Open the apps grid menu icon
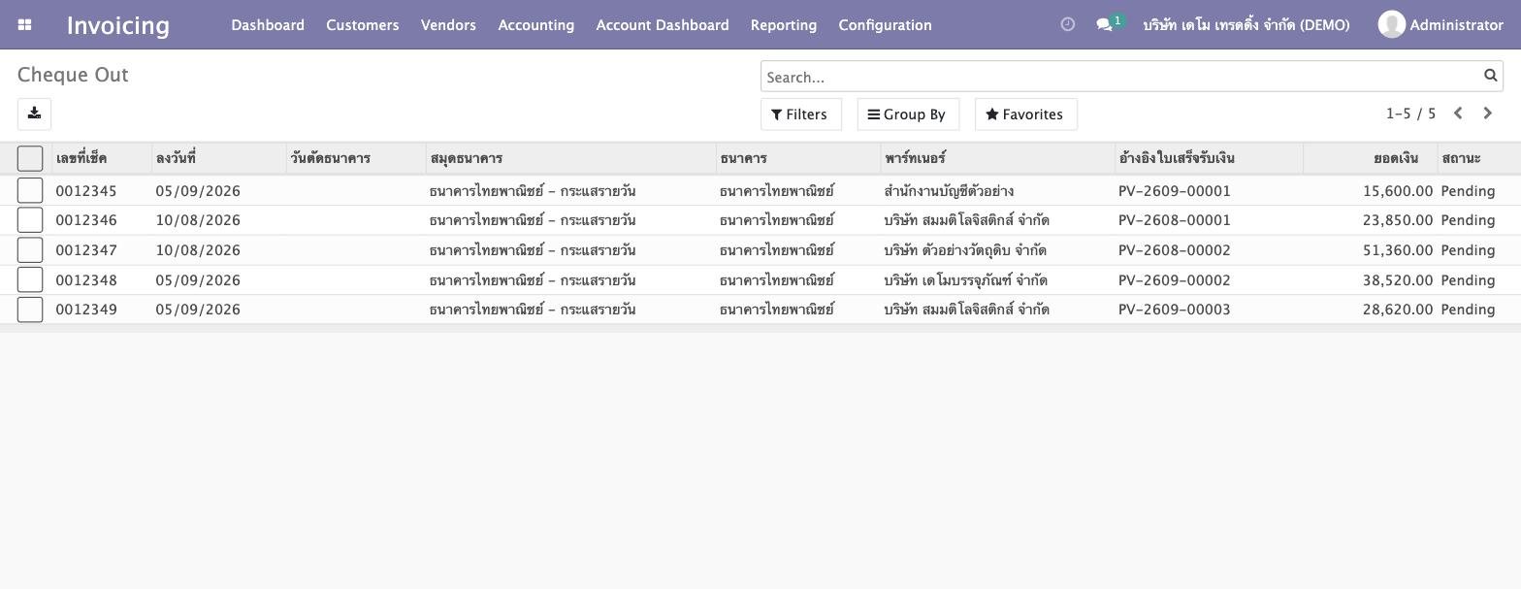This screenshot has width=1521, height=589. point(25,25)
